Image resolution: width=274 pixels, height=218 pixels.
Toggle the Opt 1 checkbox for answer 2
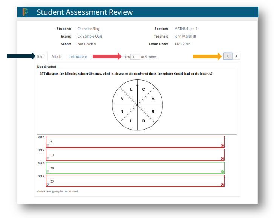point(48,146)
